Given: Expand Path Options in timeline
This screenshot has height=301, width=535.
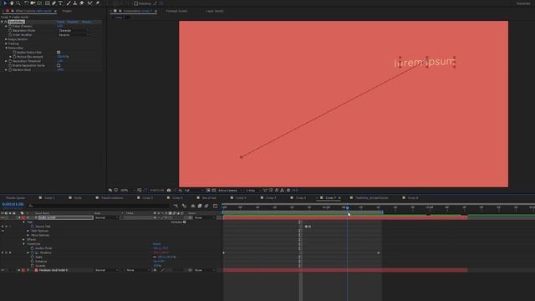Looking at the screenshot, I should click(x=28, y=231).
